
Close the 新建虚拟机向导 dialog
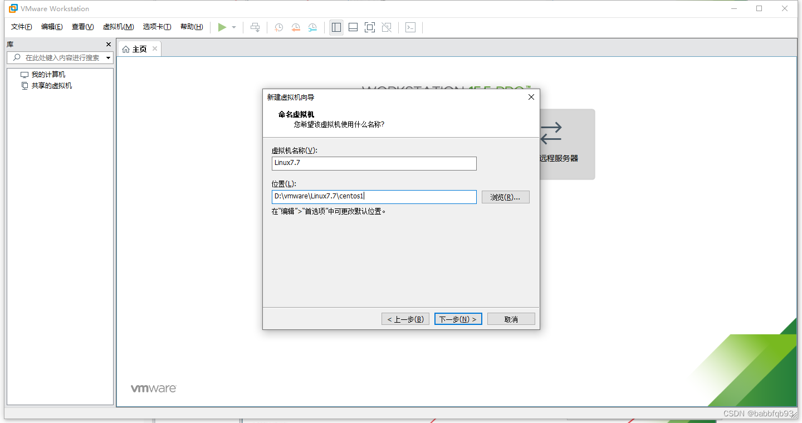click(x=531, y=97)
